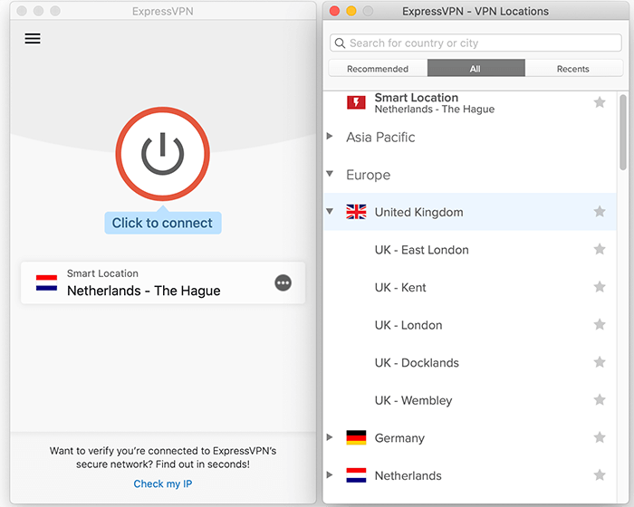Open the hamburger menu in ExpressVPN
The width and height of the screenshot is (634, 507).
point(33,38)
